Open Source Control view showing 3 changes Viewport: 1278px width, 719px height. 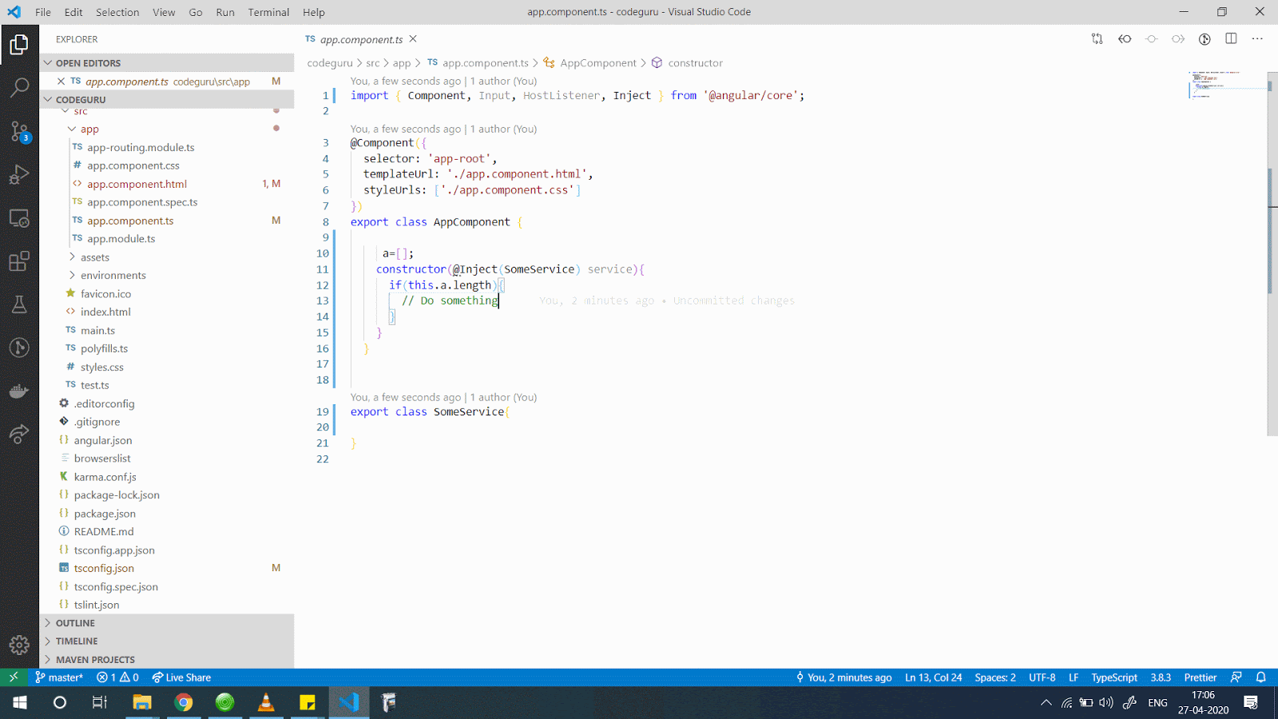(x=19, y=133)
